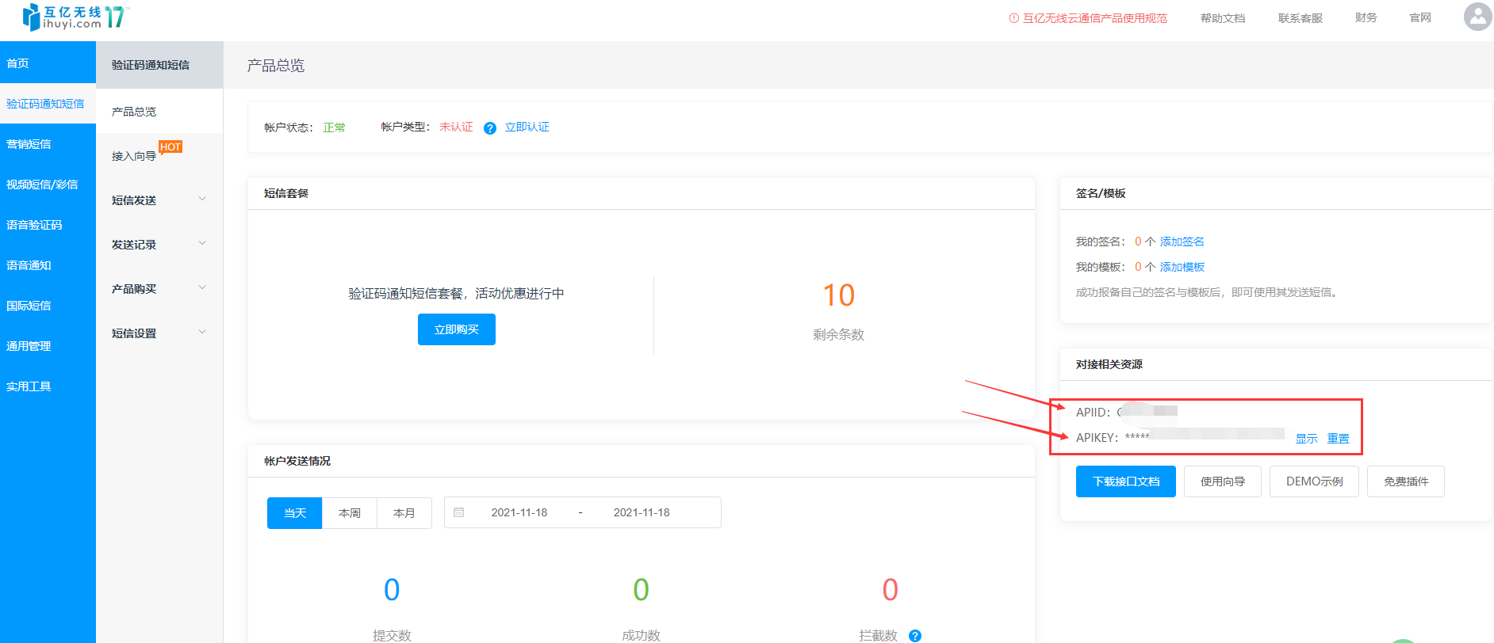Open 财务 in top bar
The width and height of the screenshot is (1494, 643).
pos(1366,17)
